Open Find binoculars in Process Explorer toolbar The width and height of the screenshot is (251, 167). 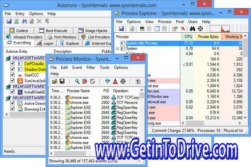tap(192, 29)
